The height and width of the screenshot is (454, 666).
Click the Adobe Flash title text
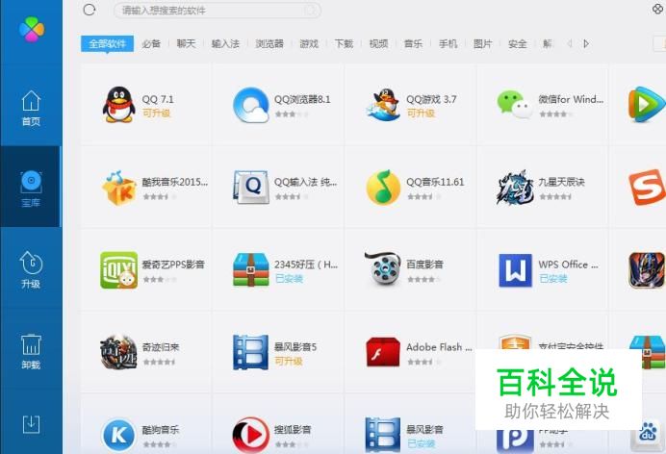[x=439, y=347]
